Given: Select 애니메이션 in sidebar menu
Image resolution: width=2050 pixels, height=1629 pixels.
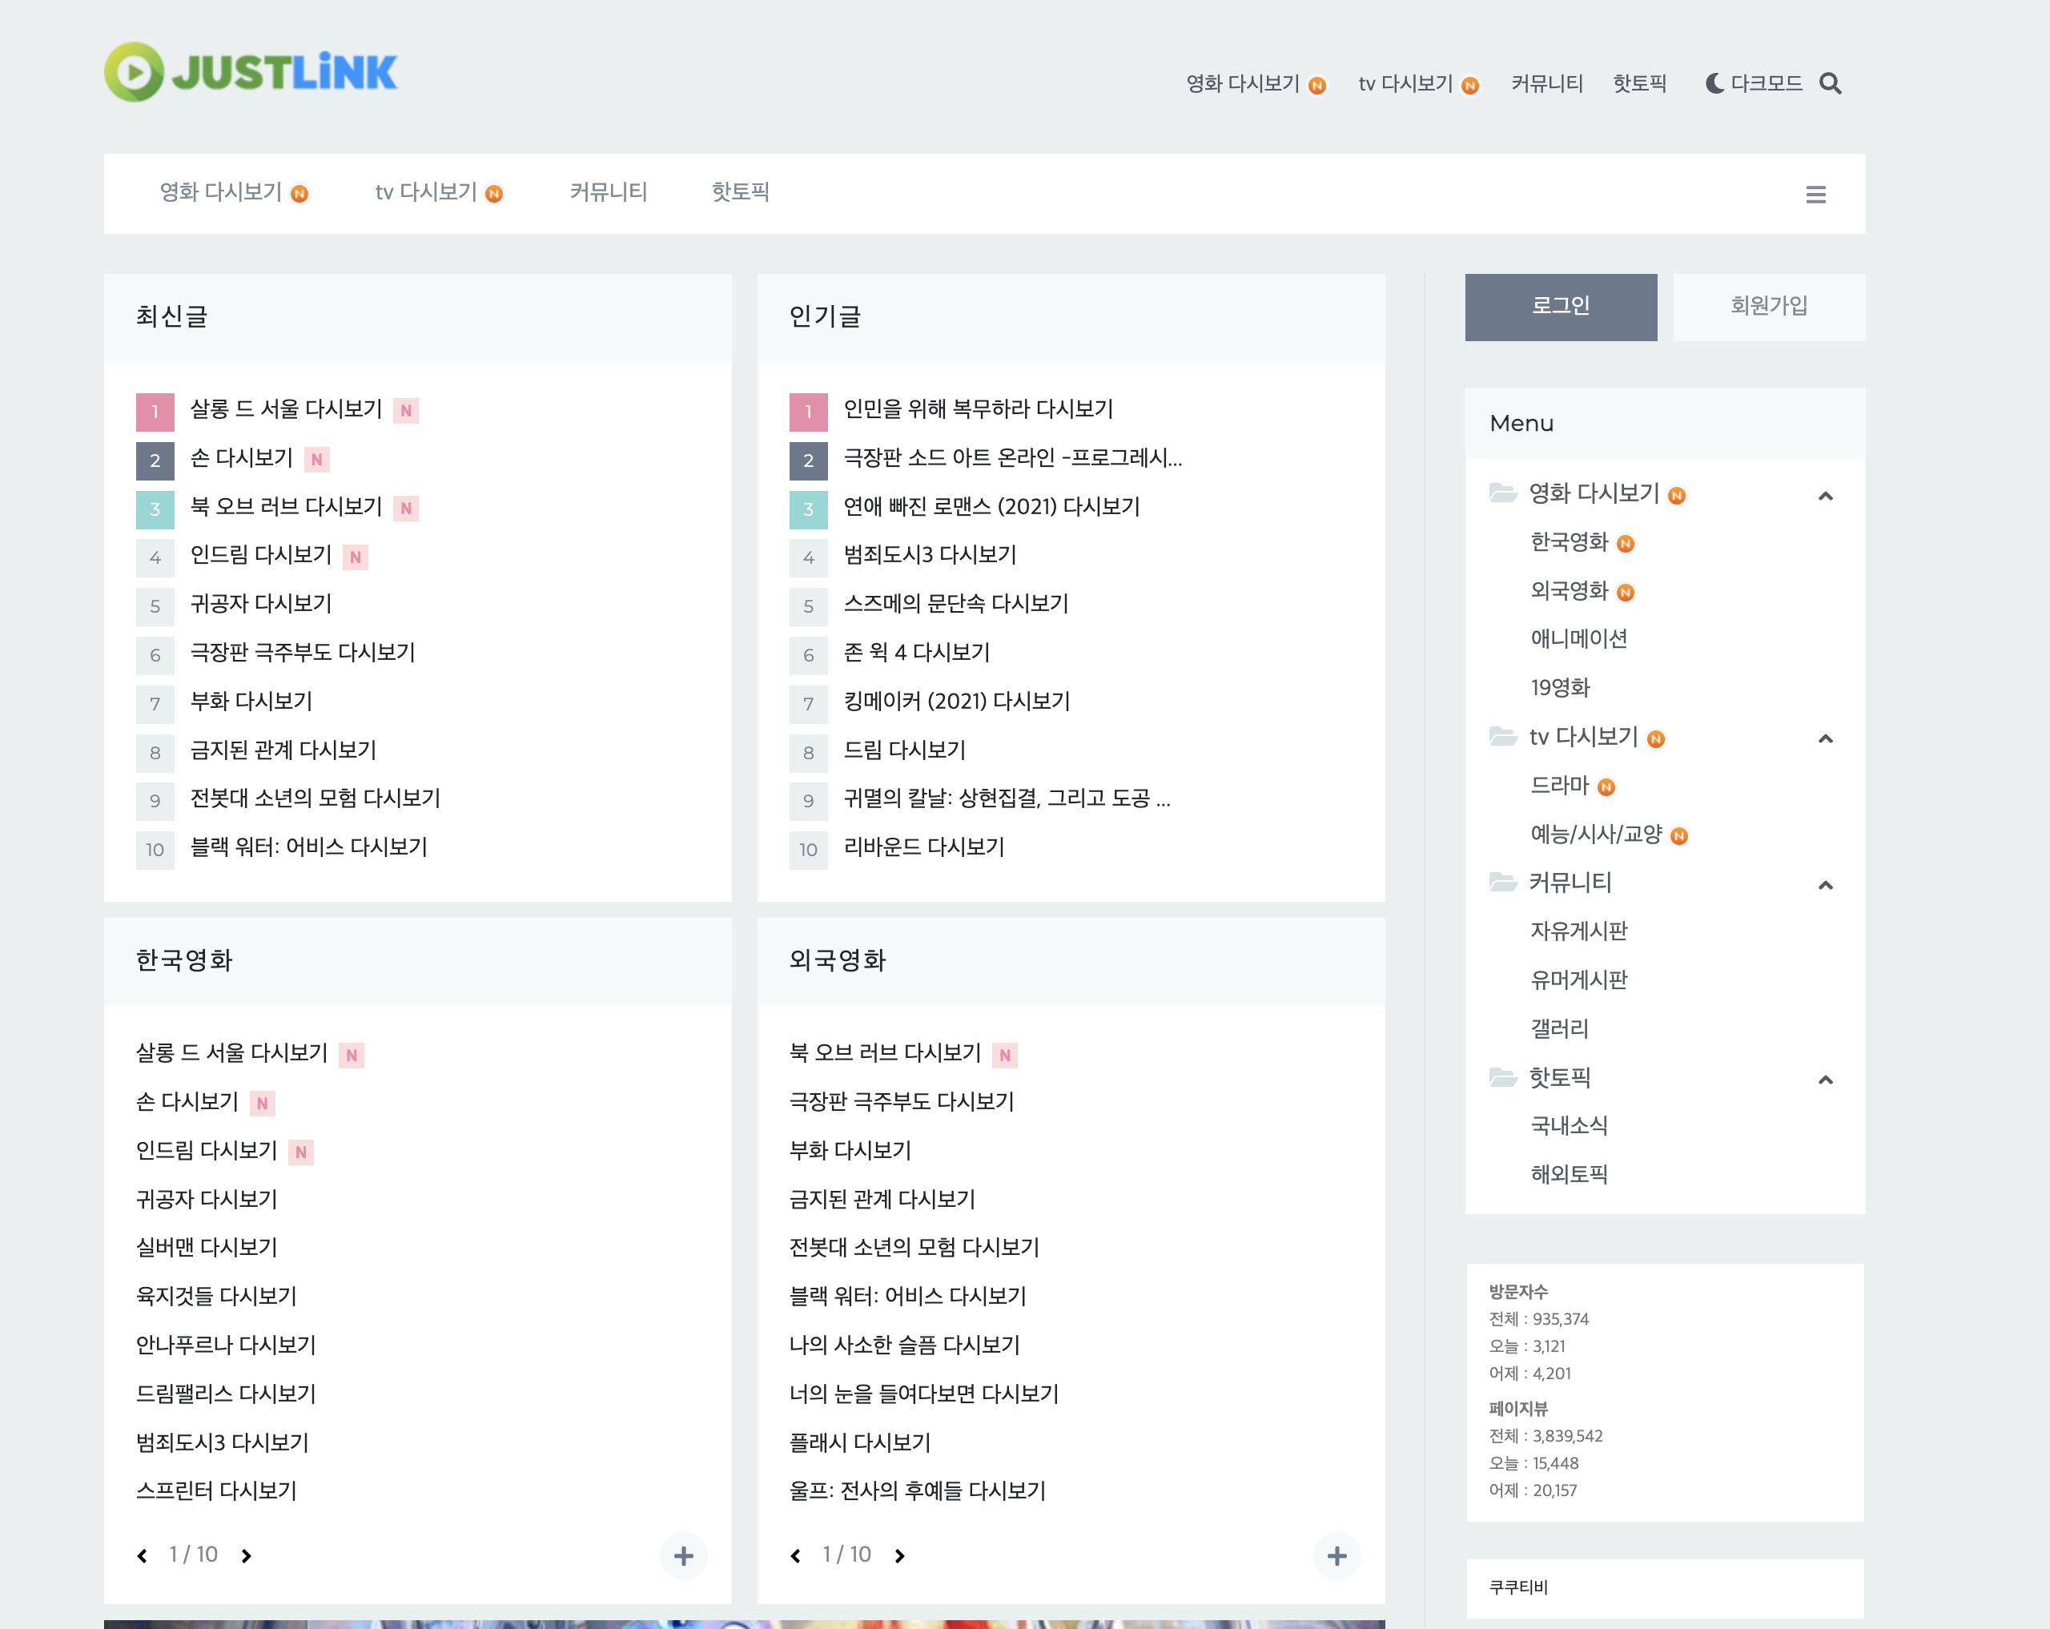Looking at the screenshot, I should coord(1578,638).
